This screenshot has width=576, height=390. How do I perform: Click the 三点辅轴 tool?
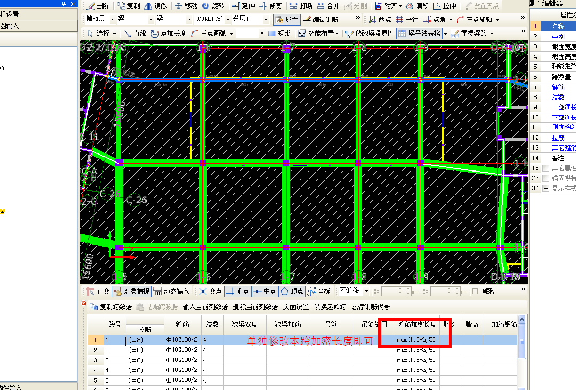click(x=474, y=20)
